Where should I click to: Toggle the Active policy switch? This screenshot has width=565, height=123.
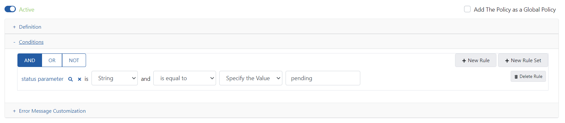point(10,9)
